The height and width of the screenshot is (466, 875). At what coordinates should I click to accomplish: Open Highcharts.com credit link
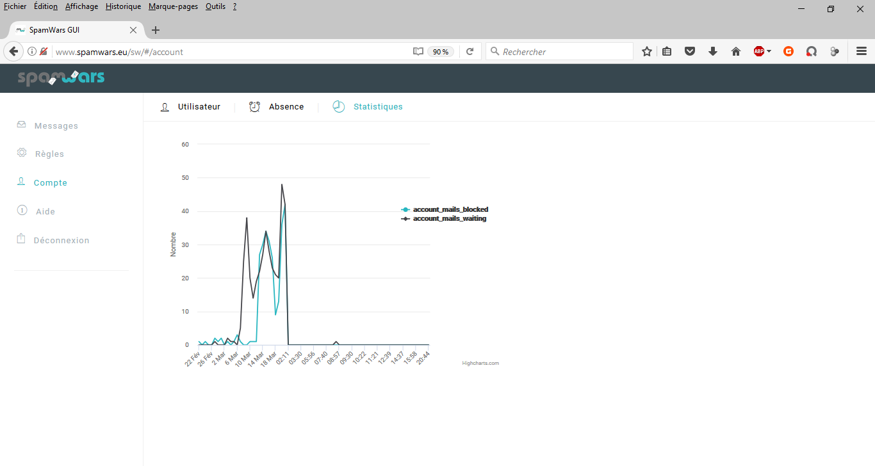[x=480, y=364]
